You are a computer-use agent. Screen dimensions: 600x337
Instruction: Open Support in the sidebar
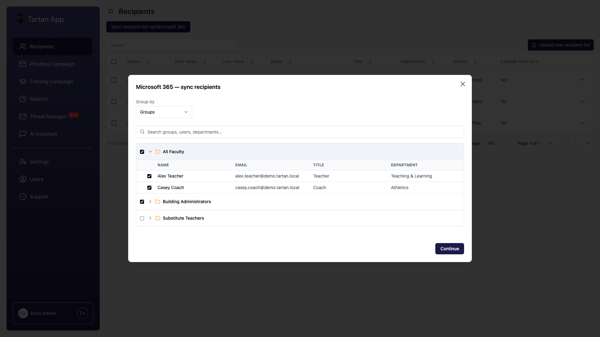click(52, 197)
